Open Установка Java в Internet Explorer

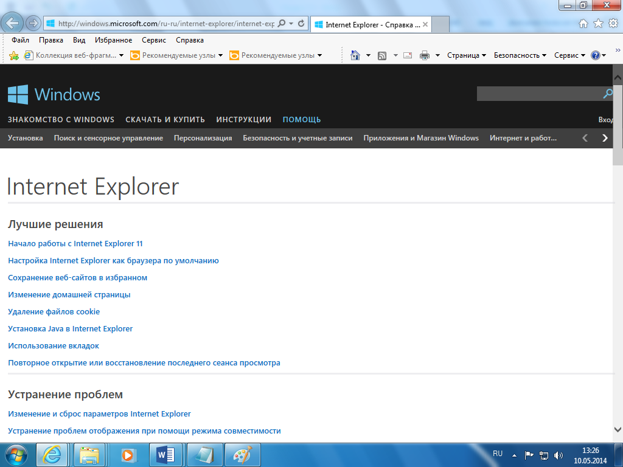coord(71,329)
